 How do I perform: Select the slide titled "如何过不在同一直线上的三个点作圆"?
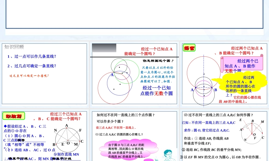(134, 134)
